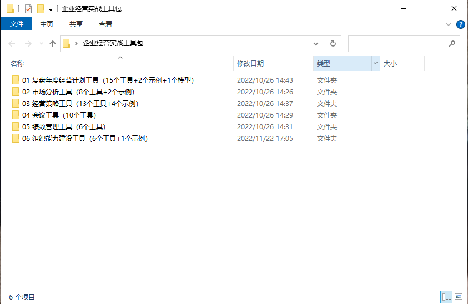Screen dimensions: 468x304
Task: Expand the address bar breadcrumb chevron
Action: click(x=77, y=44)
